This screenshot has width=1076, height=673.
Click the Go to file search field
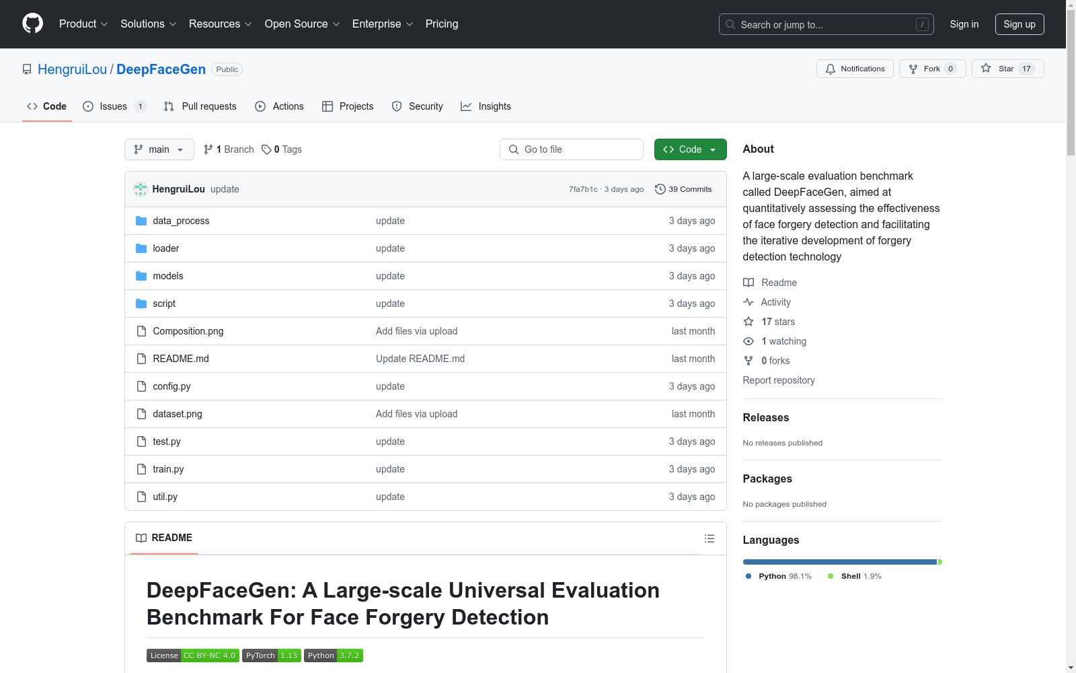pos(572,149)
